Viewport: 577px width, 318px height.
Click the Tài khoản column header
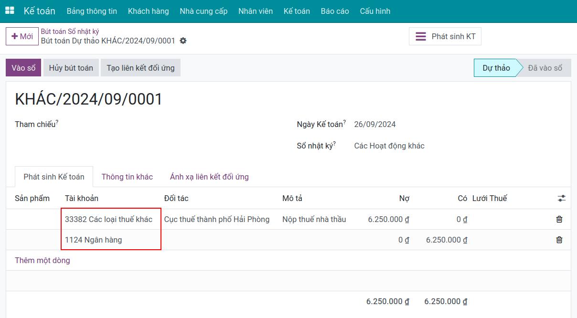[x=82, y=198]
